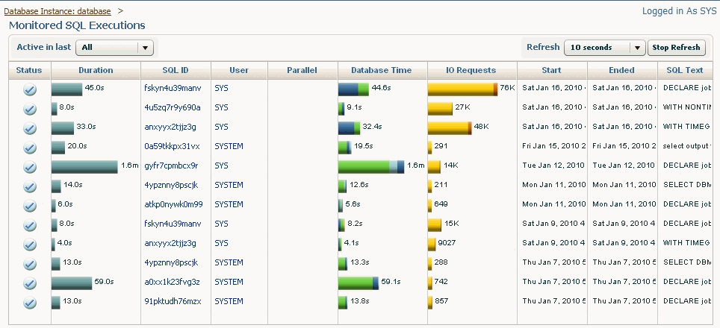Click the 59.0s duration bar
The image size is (720, 328).
[72, 283]
